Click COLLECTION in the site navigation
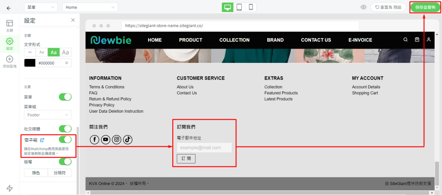Viewport: 442px width, 195px height. tap(234, 40)
